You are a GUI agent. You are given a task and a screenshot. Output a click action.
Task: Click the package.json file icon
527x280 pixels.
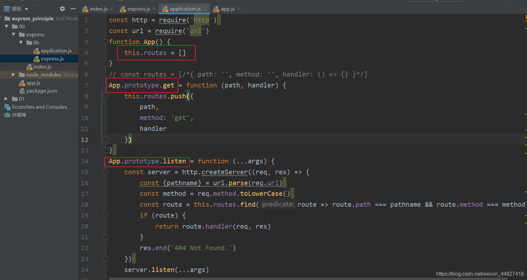(22, 91)
